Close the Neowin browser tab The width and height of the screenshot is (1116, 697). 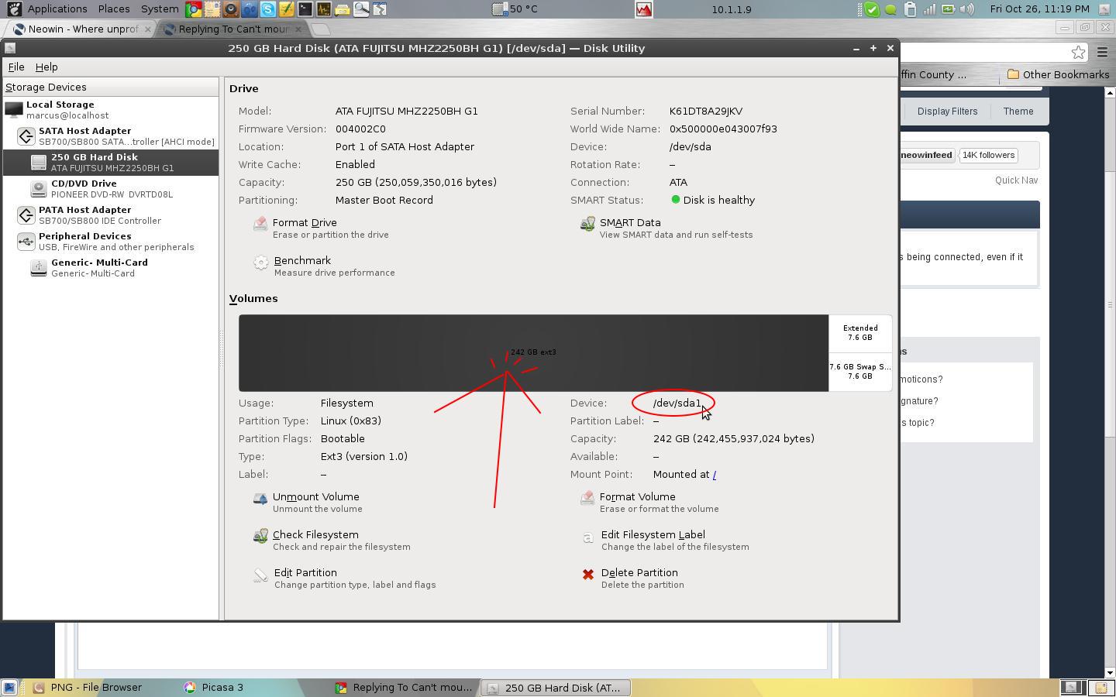pyautogui.click(x=147, y=29)
